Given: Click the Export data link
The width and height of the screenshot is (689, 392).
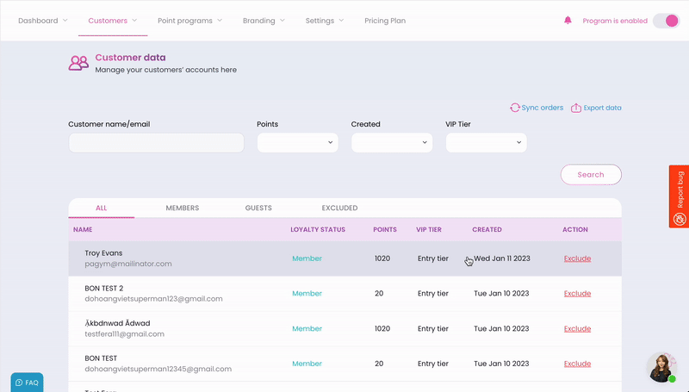Looking at the screenshot, I should pos(602,108).
